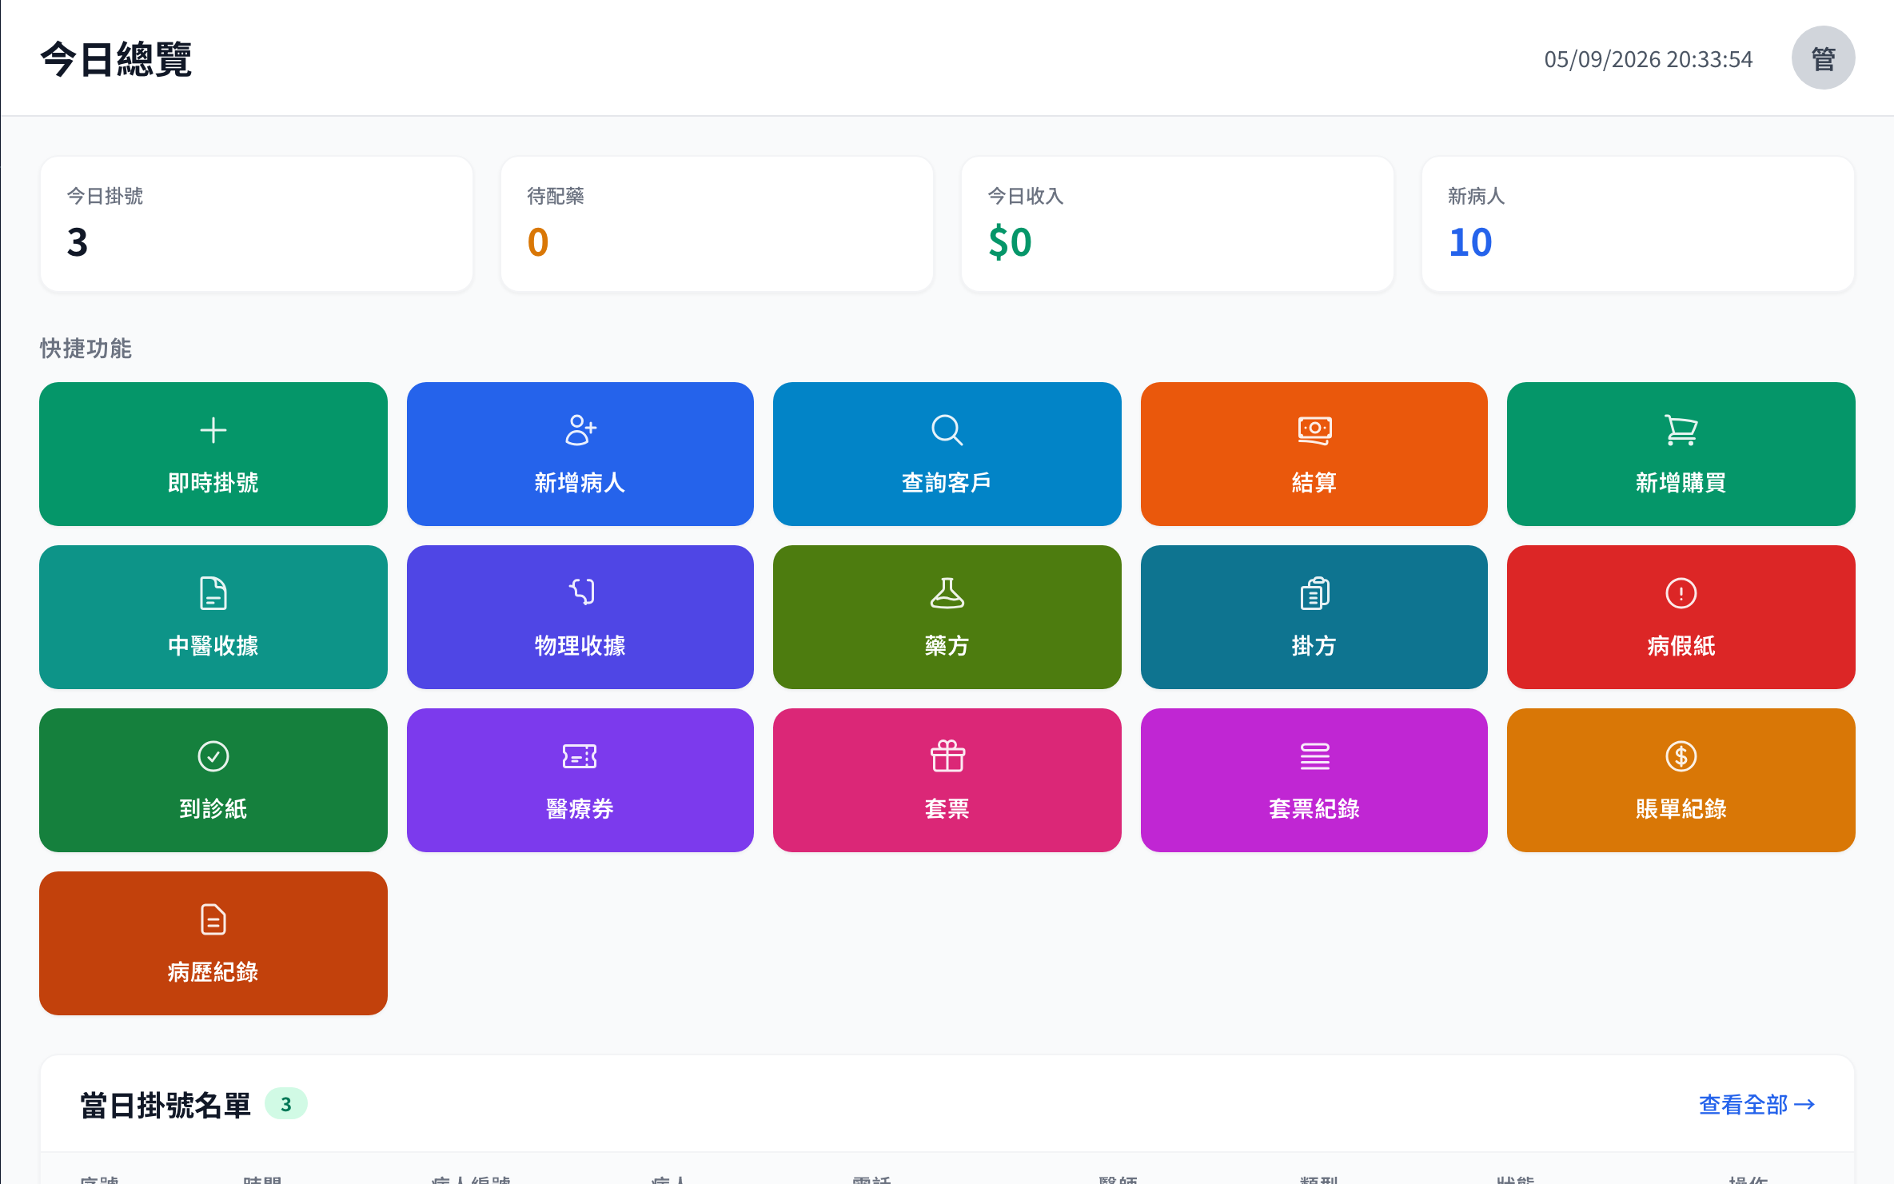Open the 新增病人 quick action

point(580,454)
